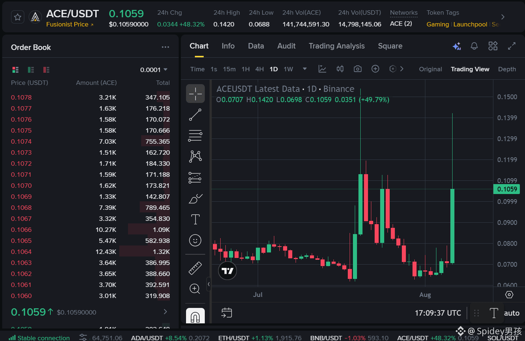Screen dimensions: 525x341
Task: Switch to the Info tab
Action: click(x=228, y=46)
